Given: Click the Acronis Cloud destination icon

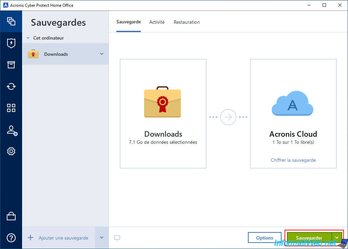Looking at the screenshot, I should (x=292, y=103).
